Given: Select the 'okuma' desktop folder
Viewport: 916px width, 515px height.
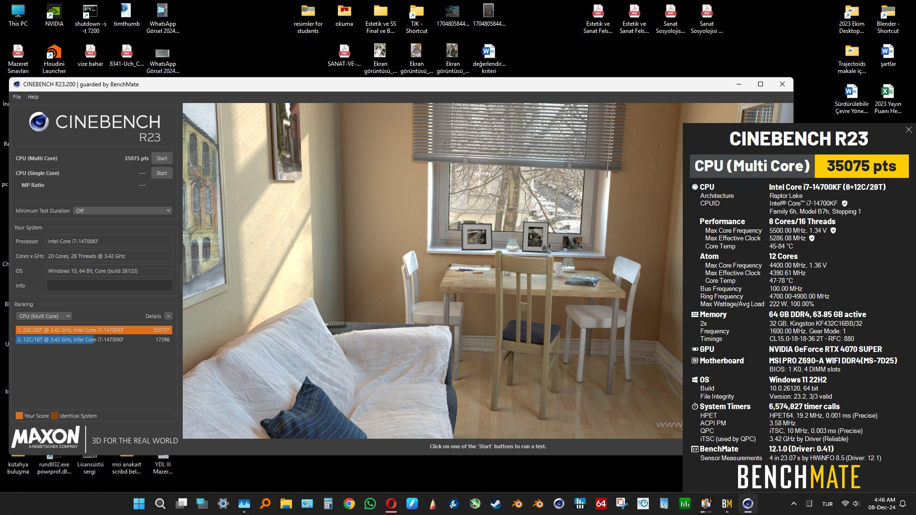Looking at the screenshot, I should (344, 15).
